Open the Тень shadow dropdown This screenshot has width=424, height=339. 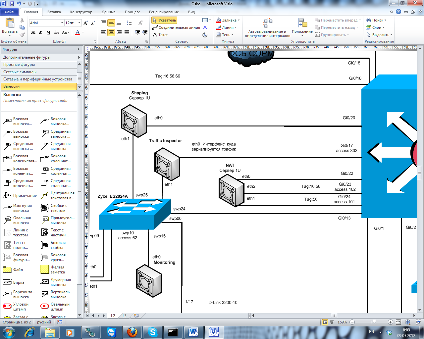pos(225,35)
